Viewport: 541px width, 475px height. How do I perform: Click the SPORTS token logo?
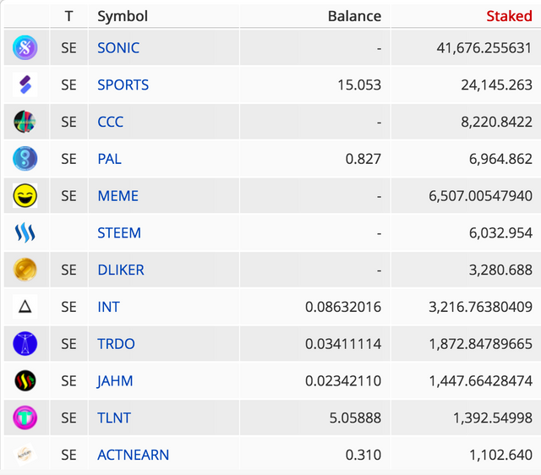point(25,85)
